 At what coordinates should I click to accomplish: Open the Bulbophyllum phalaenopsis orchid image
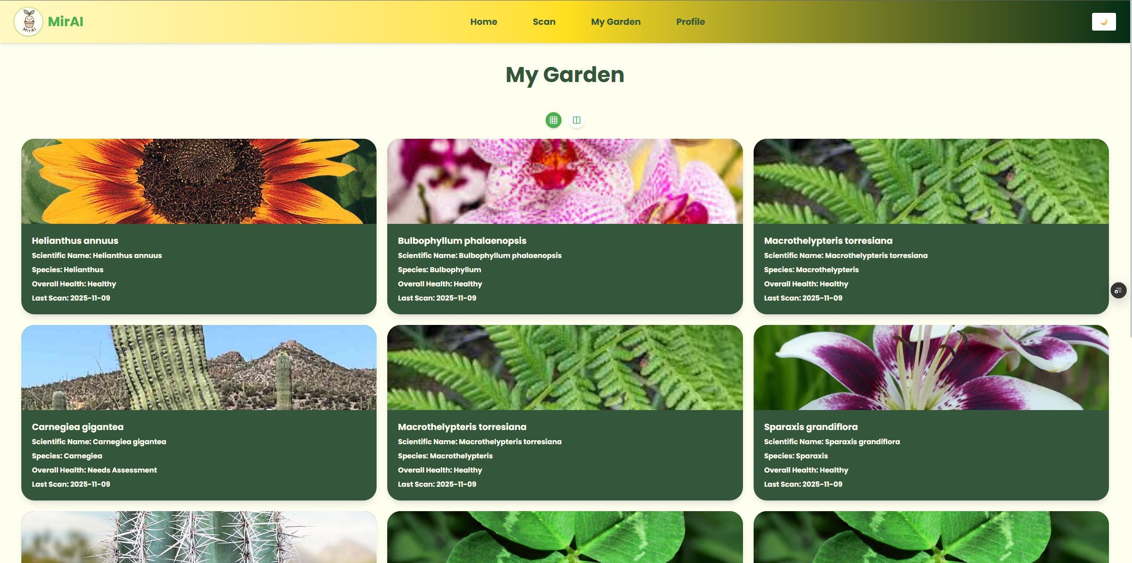(x=565, y=181)
